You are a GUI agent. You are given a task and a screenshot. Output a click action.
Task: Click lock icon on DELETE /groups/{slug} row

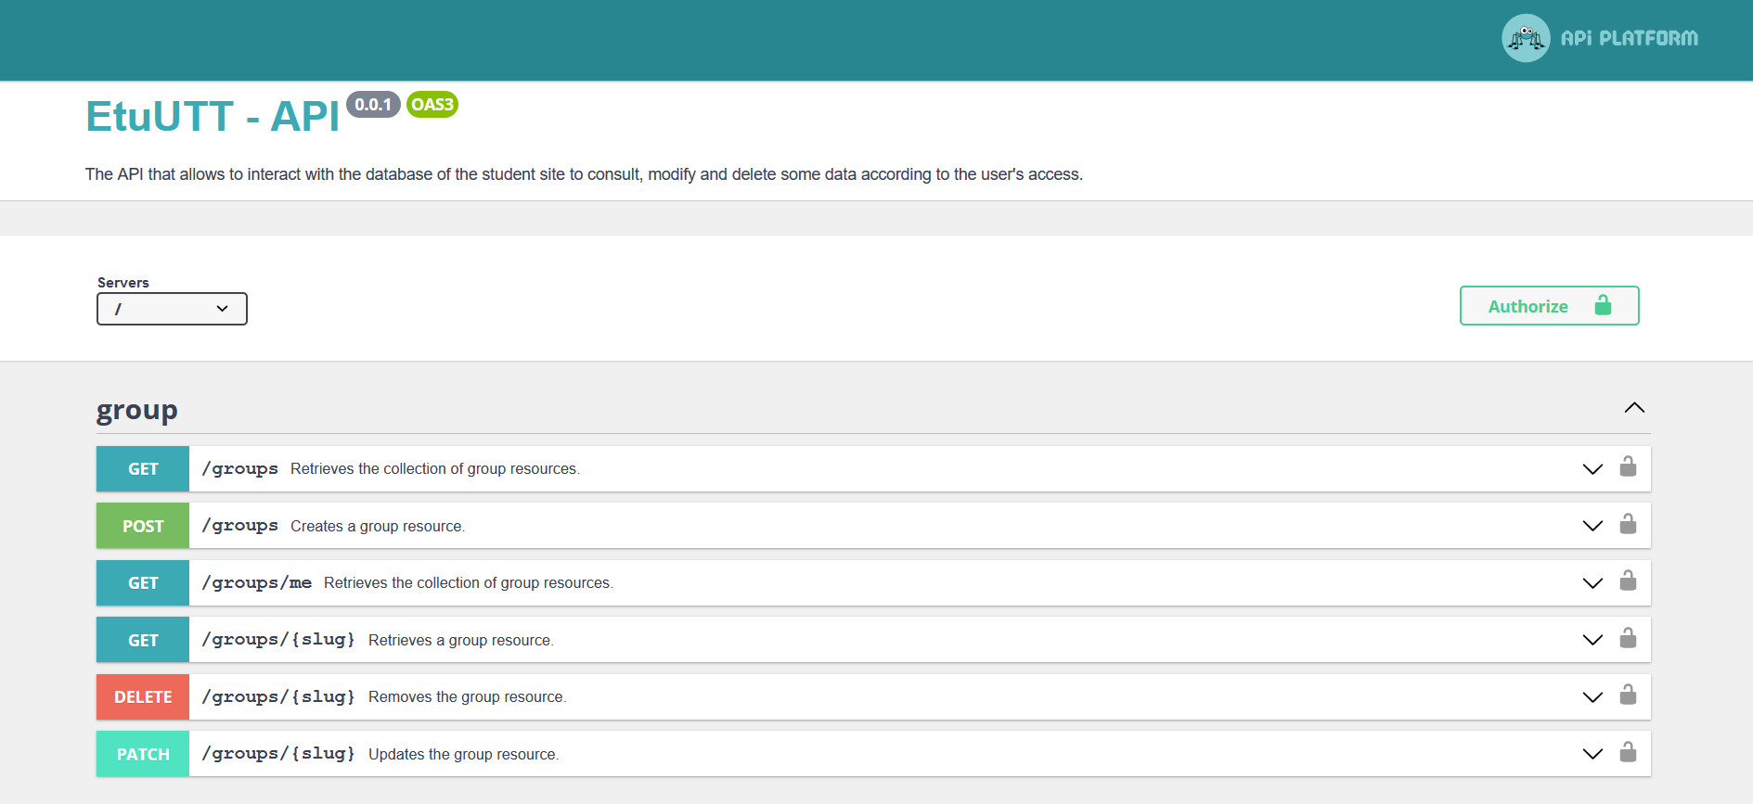click(x=1628, y=695)
